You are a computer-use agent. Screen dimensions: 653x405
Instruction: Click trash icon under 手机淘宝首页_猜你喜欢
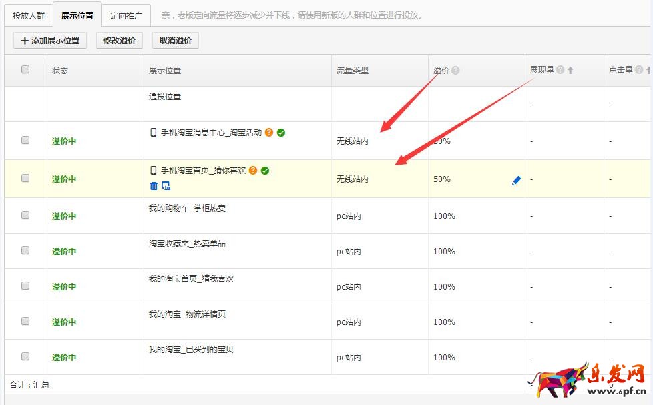tap(154, 185)
